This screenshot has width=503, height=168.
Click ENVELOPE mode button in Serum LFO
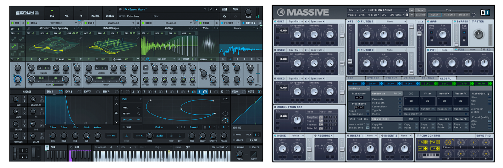(x=131, y=120)
